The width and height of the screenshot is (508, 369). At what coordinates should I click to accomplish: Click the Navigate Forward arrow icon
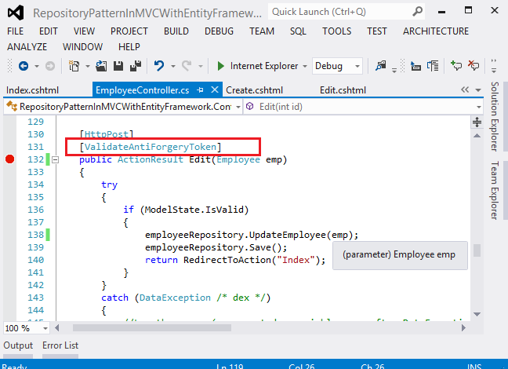[x=50, y=66]
